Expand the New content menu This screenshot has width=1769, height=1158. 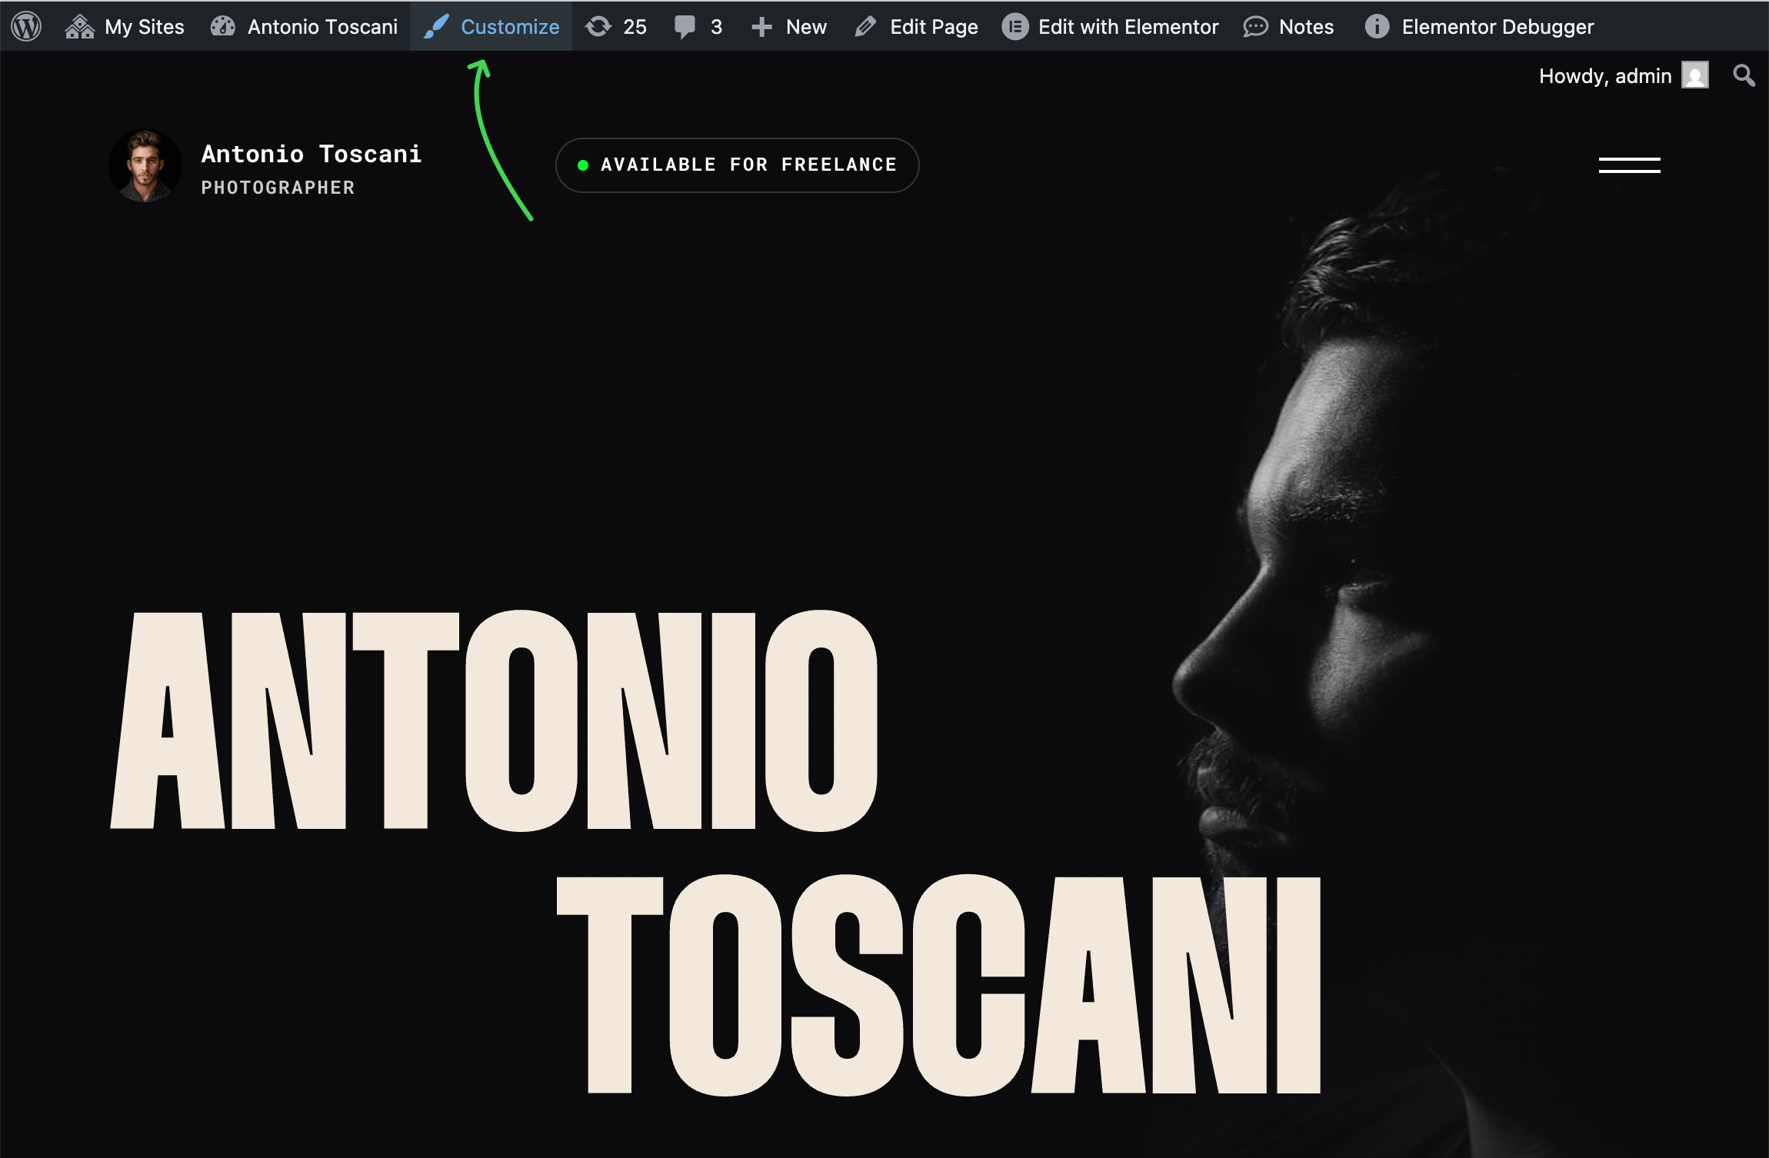coord(806,26)
